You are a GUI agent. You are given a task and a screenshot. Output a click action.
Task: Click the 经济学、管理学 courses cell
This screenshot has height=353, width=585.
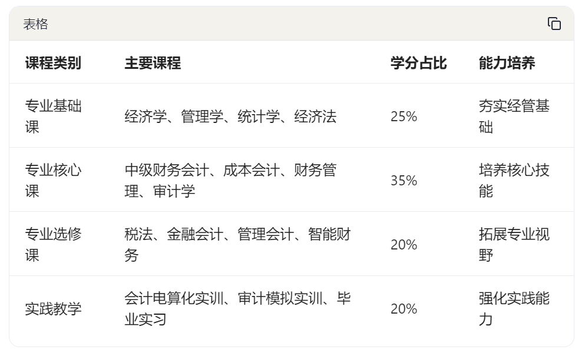(230, 116)
